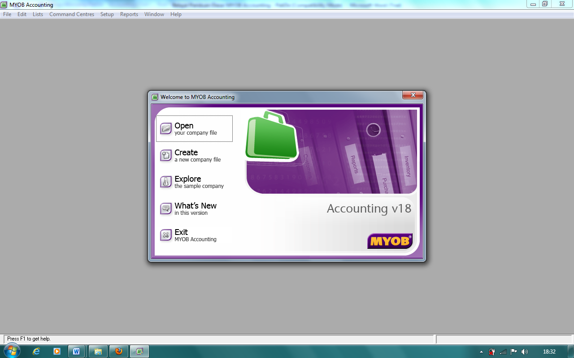574x358 pixels.
Task: Click the Accounting v18 text
Action: [x=369, y=209]
